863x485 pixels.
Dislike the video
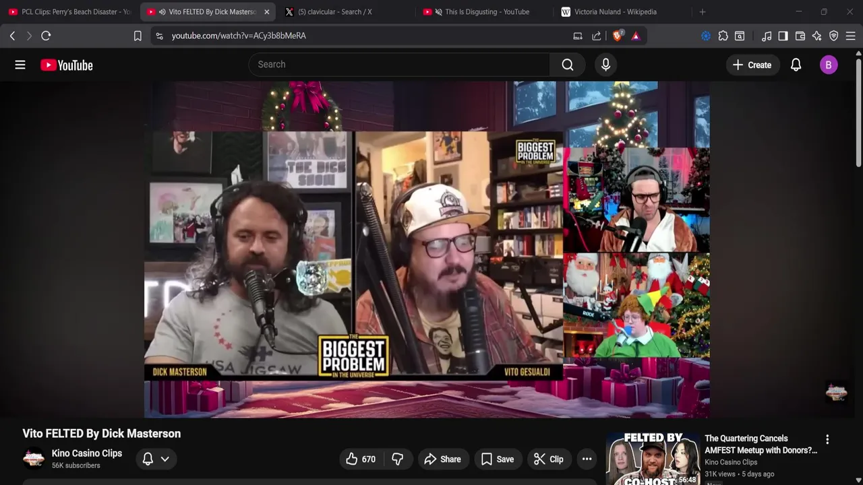pos(398,459)
